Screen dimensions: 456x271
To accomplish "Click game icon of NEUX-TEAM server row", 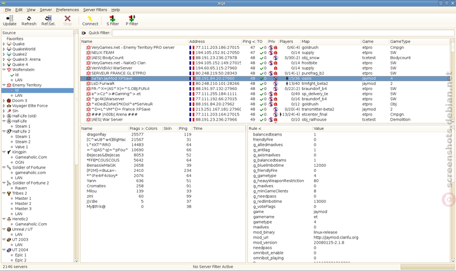I will point(88,52).
